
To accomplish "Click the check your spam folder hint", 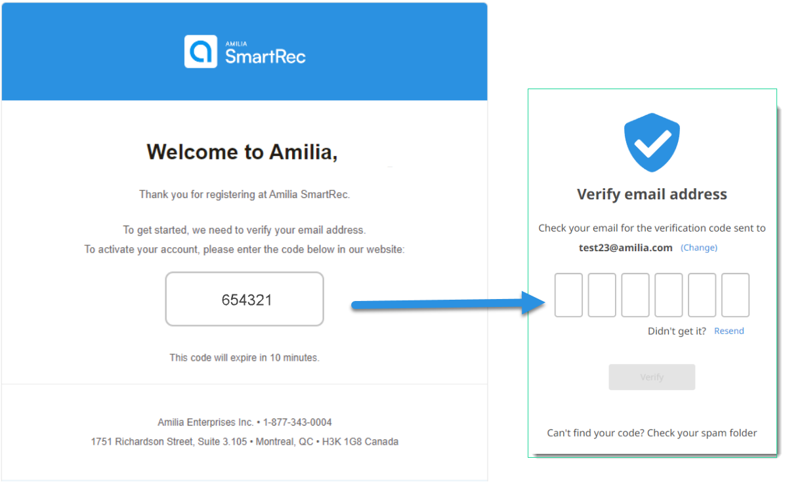I will (x=652, y=433).
